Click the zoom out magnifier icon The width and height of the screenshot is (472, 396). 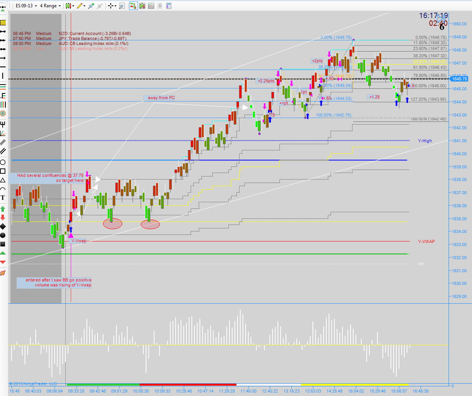[100, 6]
